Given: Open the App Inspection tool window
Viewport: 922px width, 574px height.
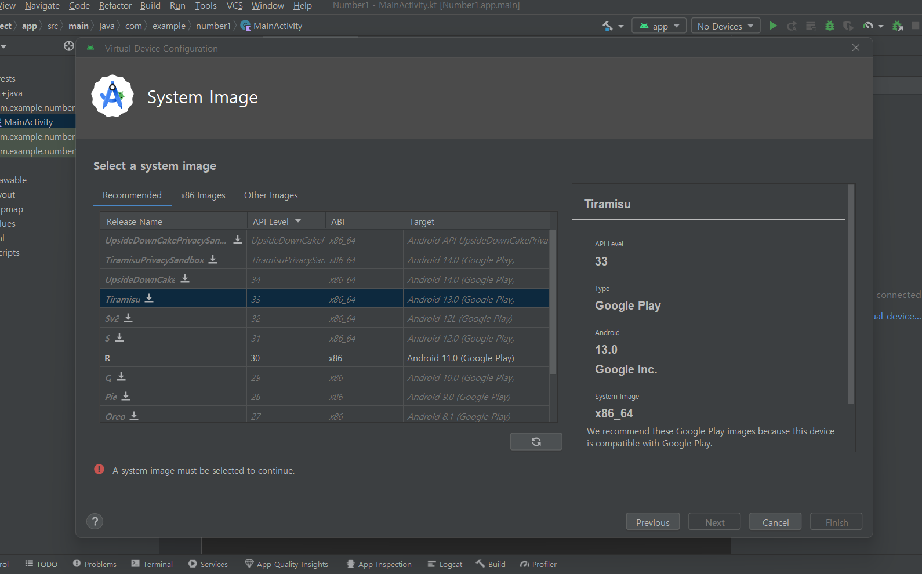Looking at the screenshot, I should 379,564.
